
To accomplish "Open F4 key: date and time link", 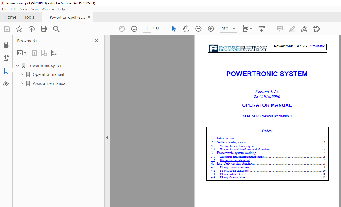I will point(233,177).
